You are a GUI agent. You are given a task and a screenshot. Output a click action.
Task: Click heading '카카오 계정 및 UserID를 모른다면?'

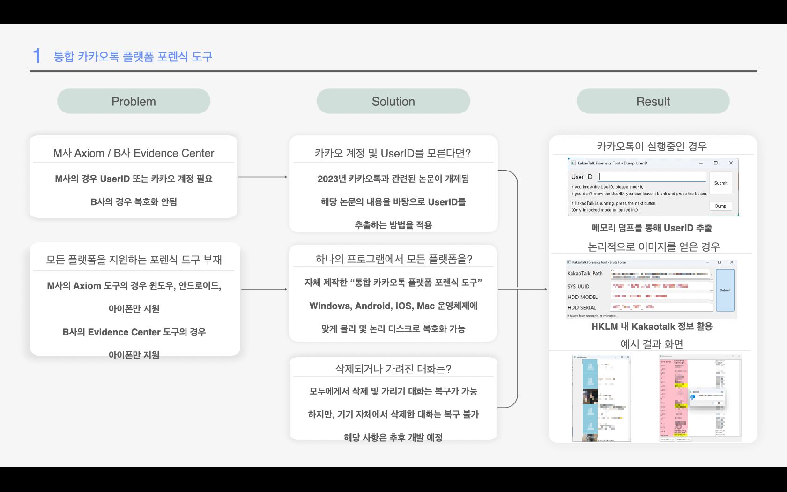(x=393, y=153)
